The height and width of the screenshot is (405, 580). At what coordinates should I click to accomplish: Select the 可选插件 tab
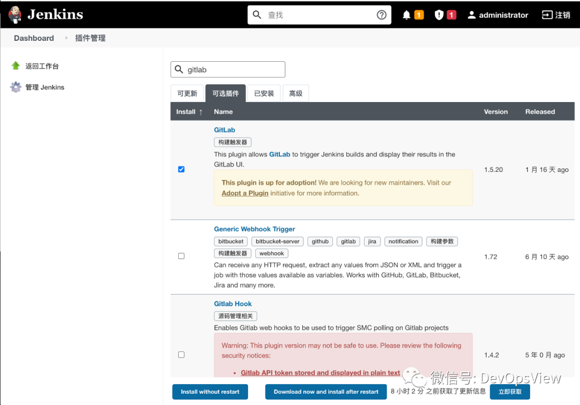[x=226, y=93]
